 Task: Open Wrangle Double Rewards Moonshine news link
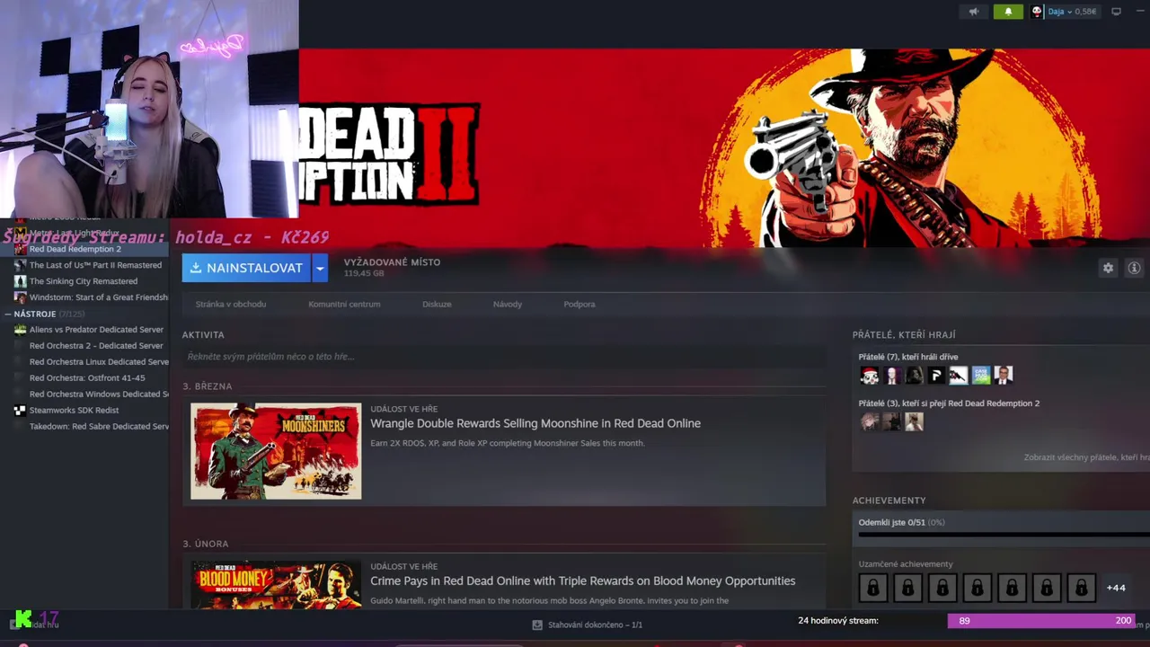coord(535,423)
